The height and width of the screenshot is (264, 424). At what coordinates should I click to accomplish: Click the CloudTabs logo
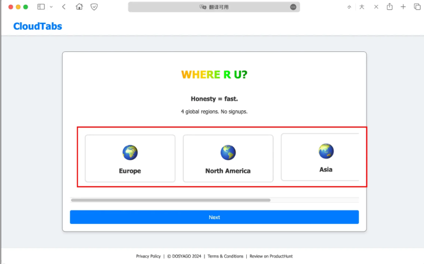tap(37, 27)
